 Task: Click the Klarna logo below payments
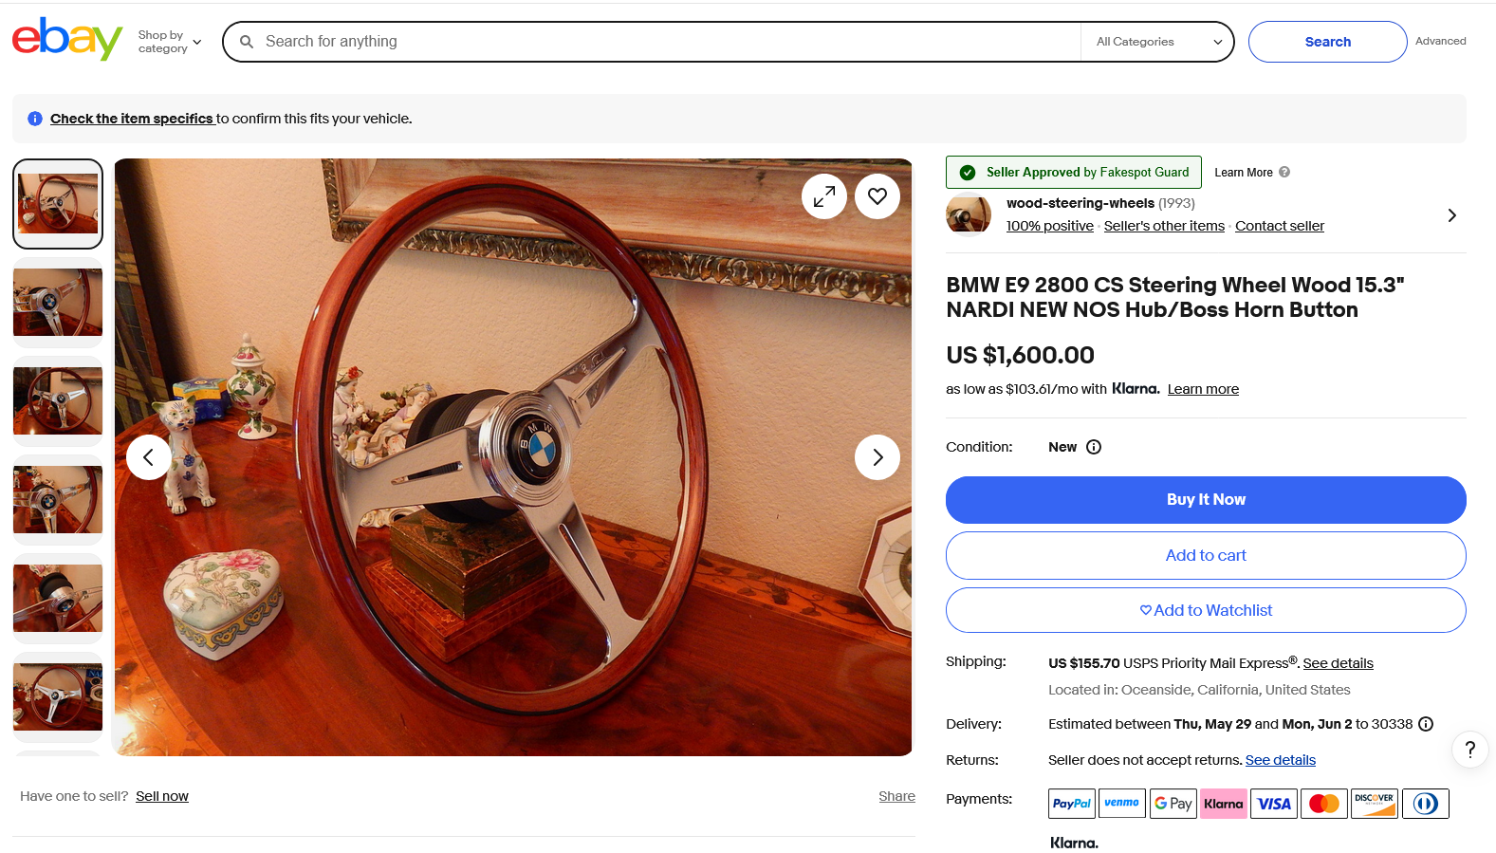tap(1074, 843)
